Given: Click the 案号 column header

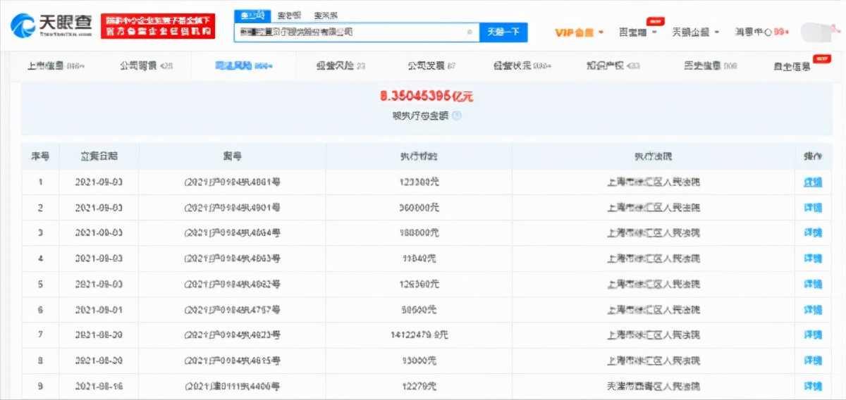Looking at the screenshot, I should point(232,156).
